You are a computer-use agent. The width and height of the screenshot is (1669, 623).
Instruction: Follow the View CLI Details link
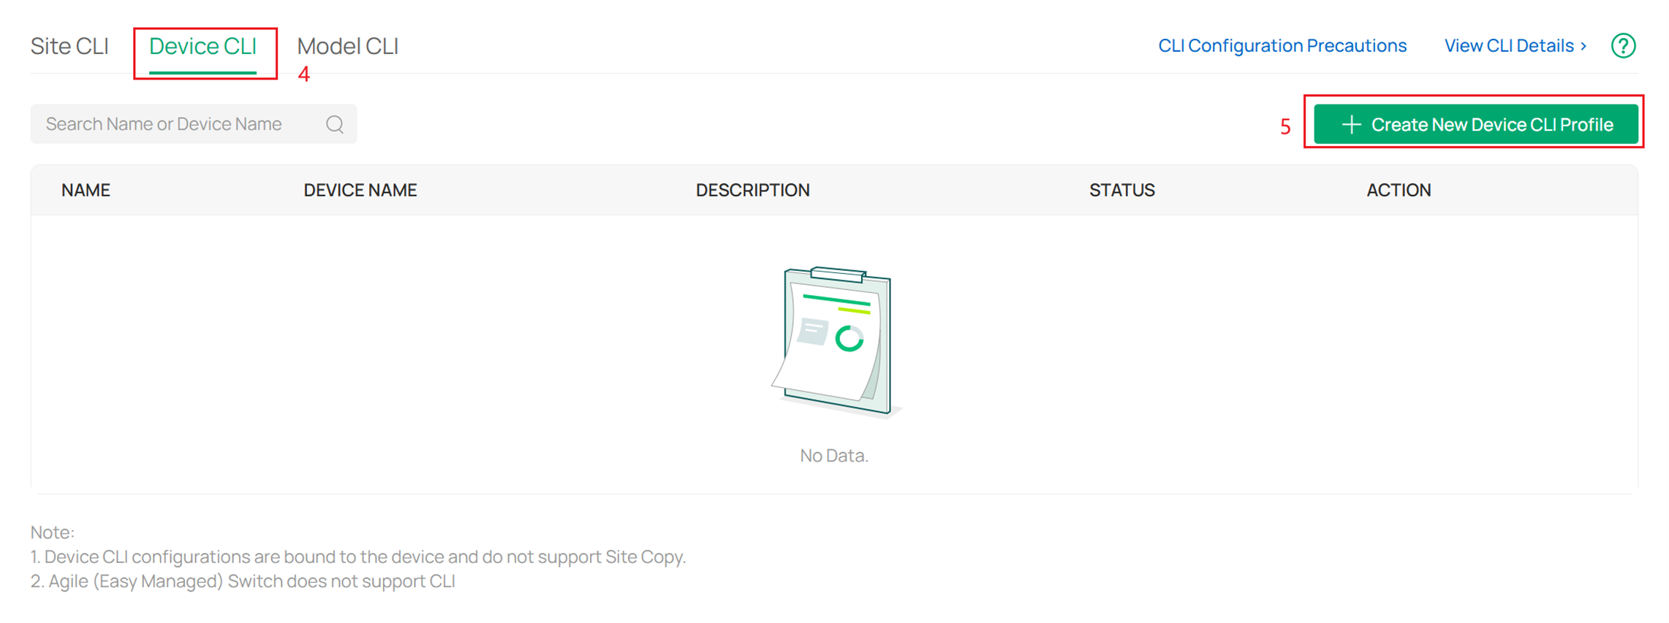pyautogui.click(x=1508, y=46)
